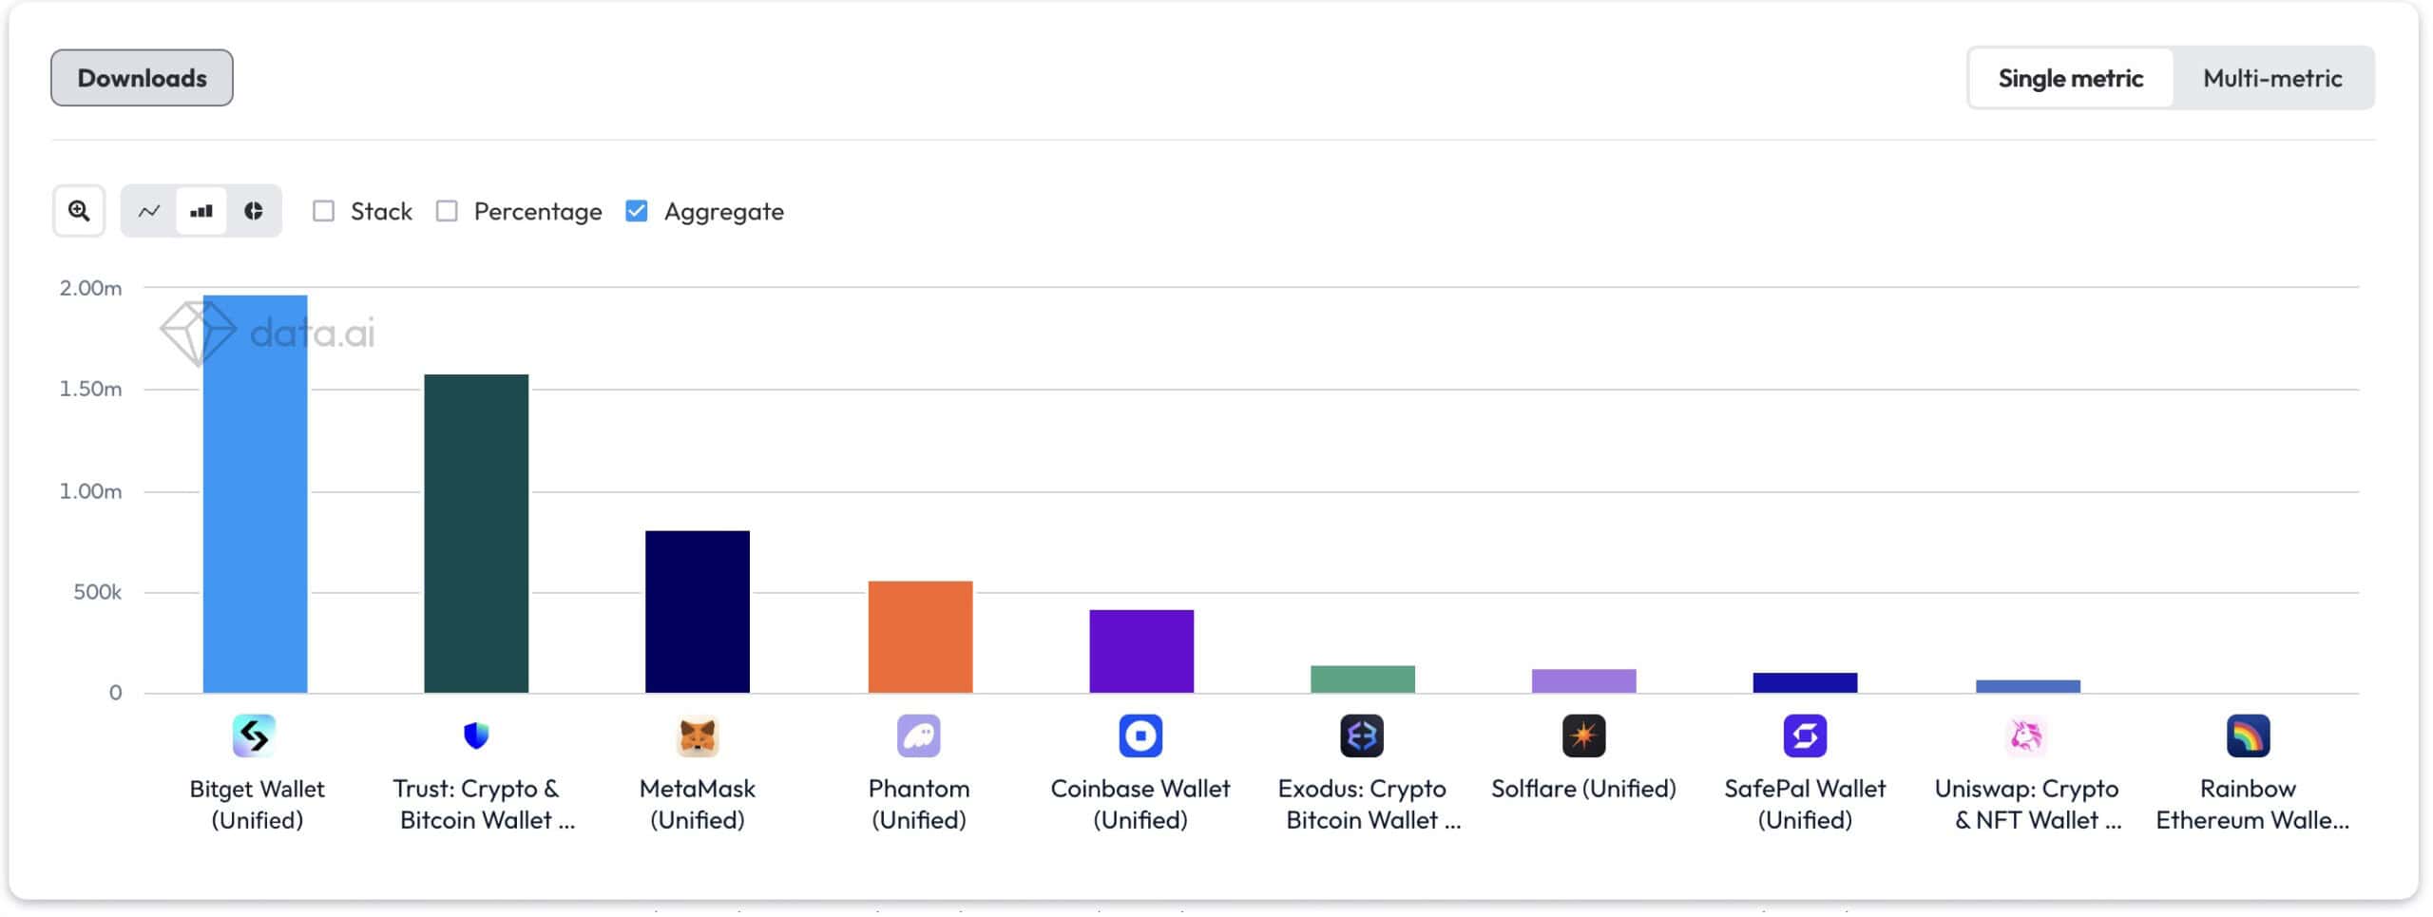Select the Coinbase Wallet icon

[1140, 735]
